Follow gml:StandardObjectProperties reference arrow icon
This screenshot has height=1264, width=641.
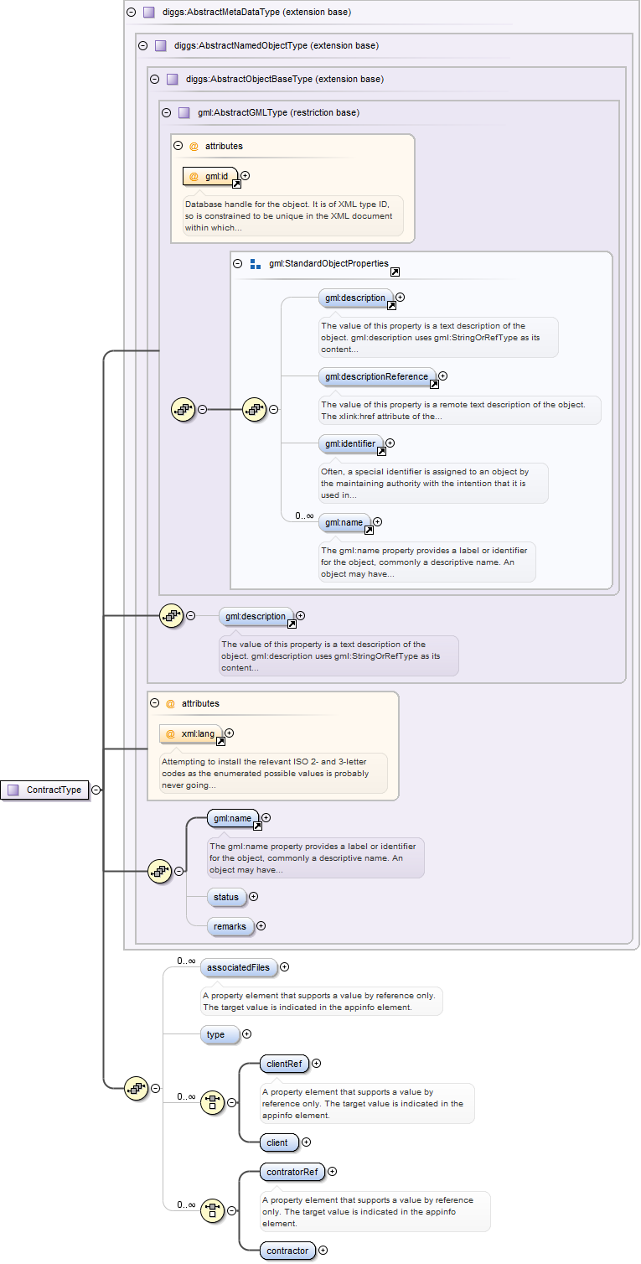pyautogui.click(x=395, y=272)
